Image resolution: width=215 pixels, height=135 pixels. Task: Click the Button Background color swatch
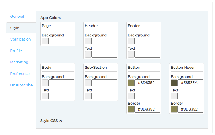point(131,83)
